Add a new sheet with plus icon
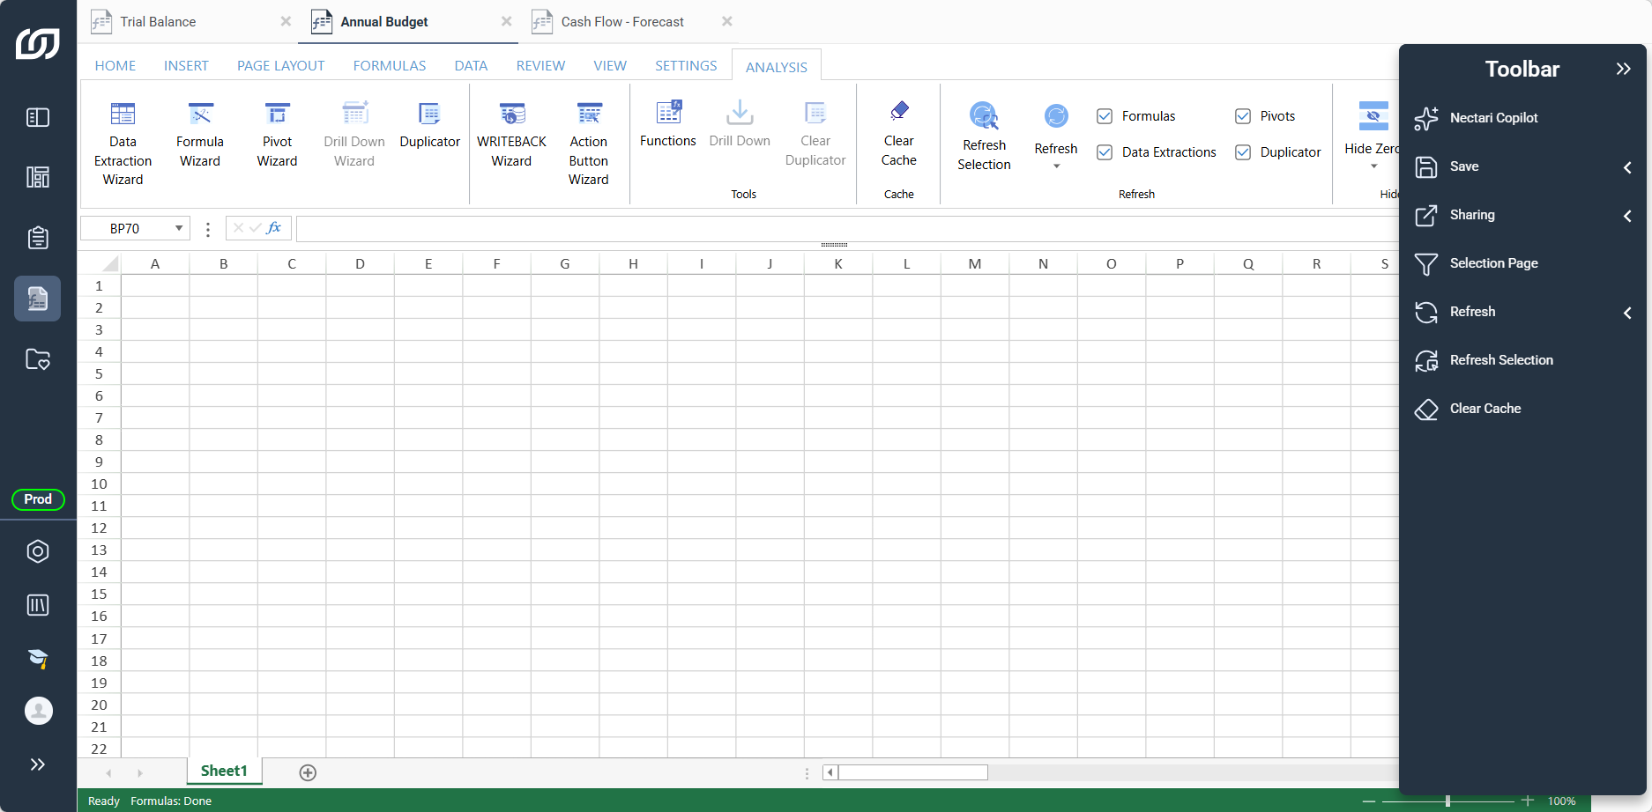This screenshot has width=1652, height=812. point(308,772)
